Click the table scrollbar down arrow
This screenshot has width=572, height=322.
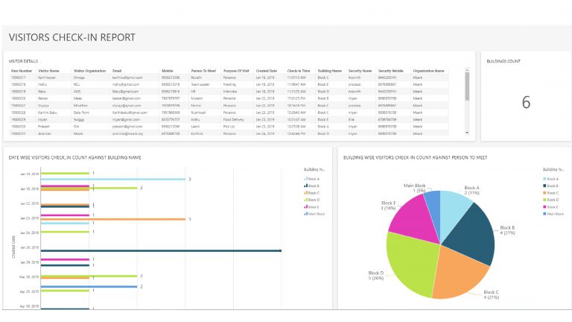point(467,133)
